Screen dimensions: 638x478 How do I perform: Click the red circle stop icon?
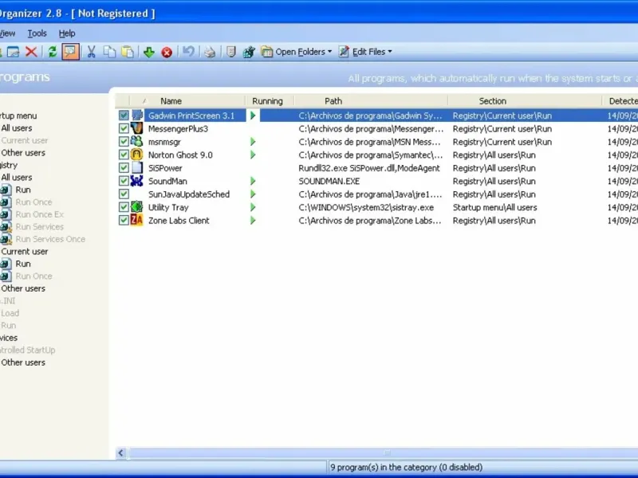(167, 53)
